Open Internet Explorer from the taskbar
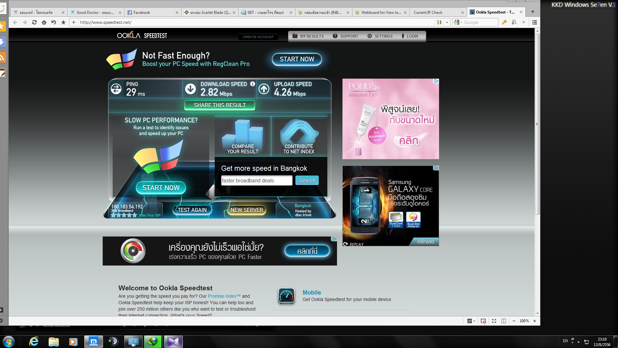Screen dimensions: 618x348 point(34,342)
